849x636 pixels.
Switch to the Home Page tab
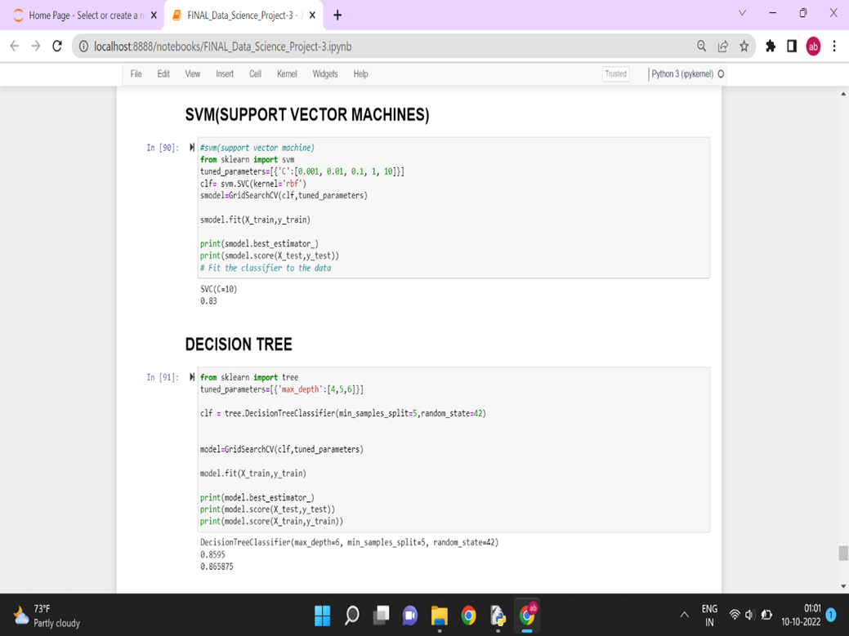click(81, 16)
